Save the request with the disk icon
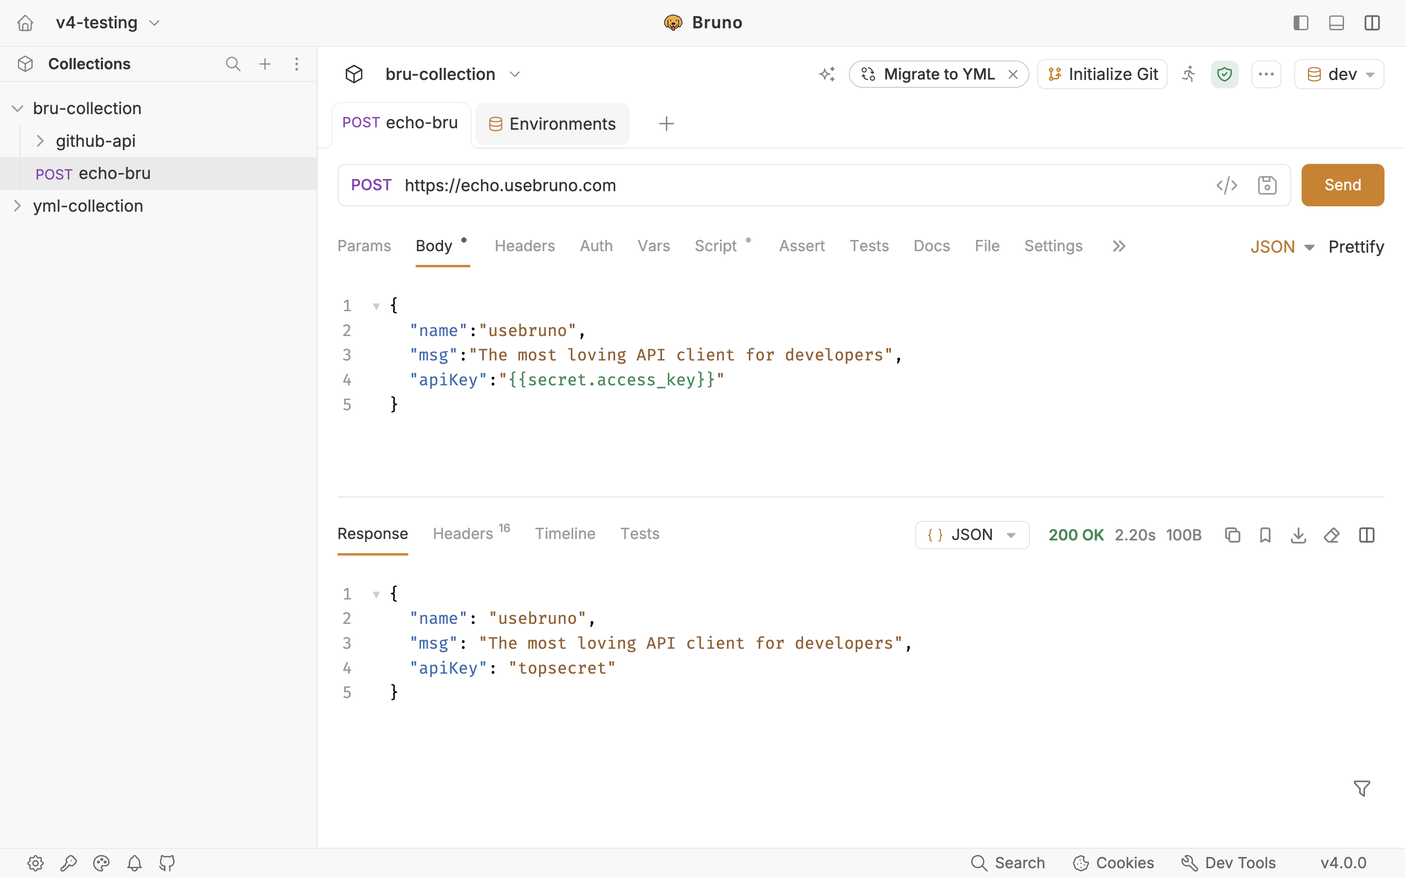The height and width of the screenshot is (878, 1405). 1267,185
